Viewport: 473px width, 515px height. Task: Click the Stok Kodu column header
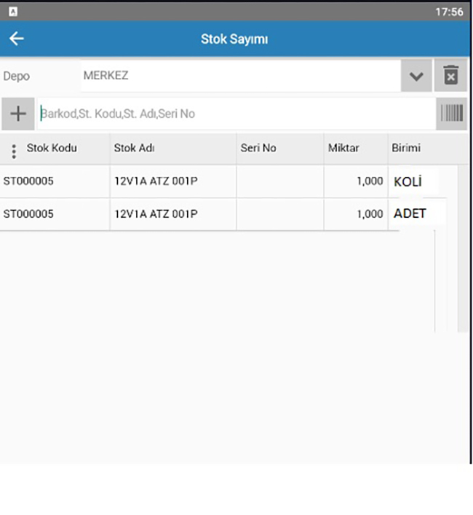coord(52,148)
